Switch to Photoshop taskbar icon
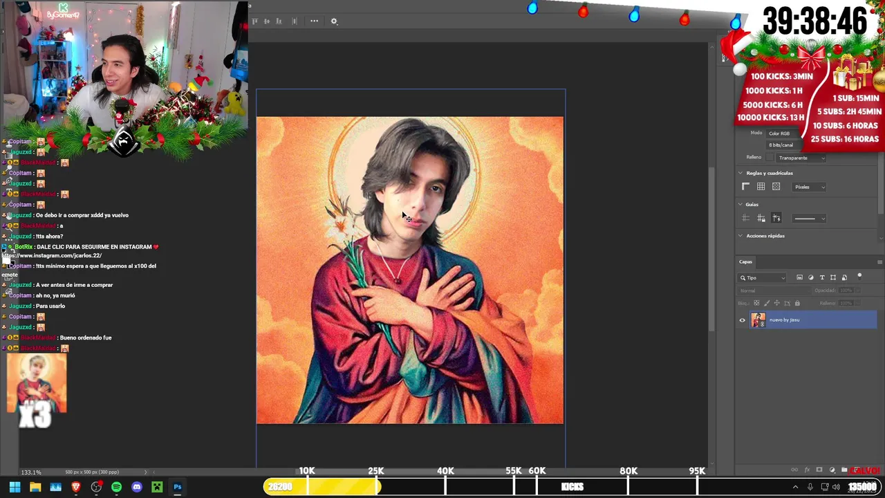 pyautogui.click(x=178, y=487)
